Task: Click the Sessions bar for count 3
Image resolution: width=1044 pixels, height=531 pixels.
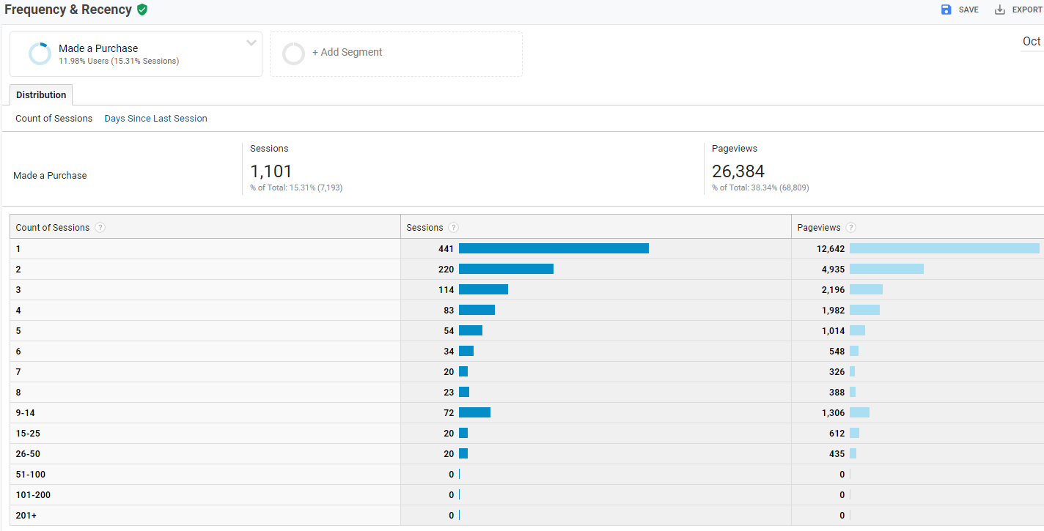Action: point(483,289)
